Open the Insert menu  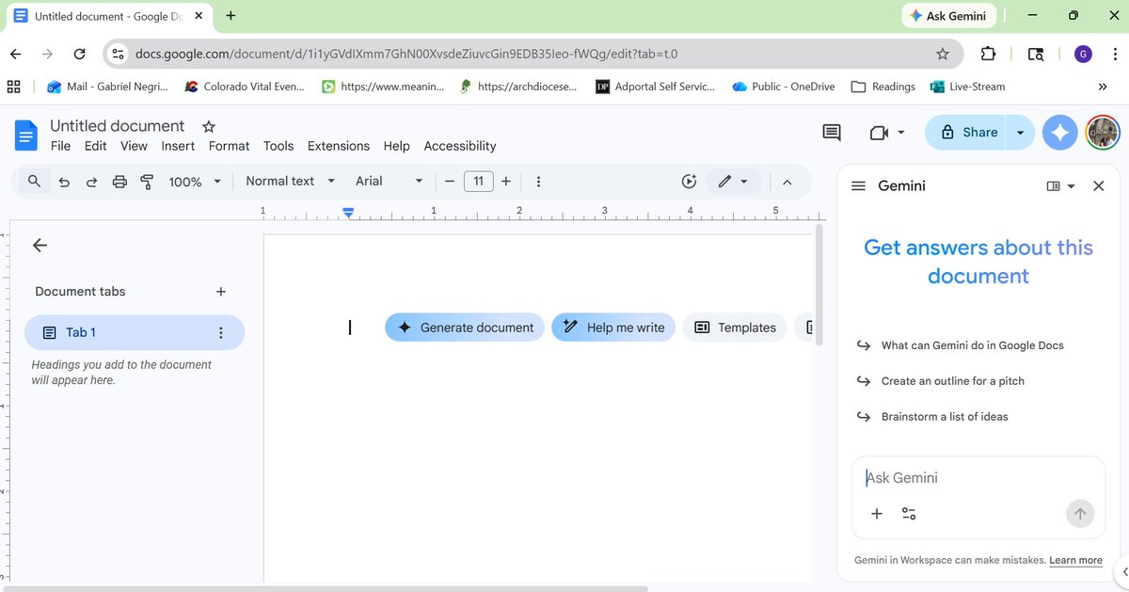[178, 146]
